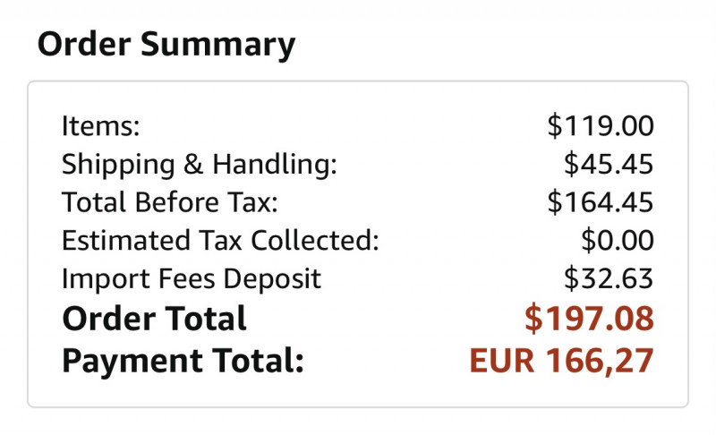Click the Estimated Tax Collected label
716x435 pixels.
pos(220,241)
